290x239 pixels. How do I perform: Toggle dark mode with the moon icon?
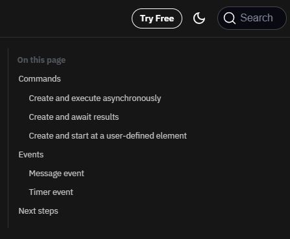pyautogui.click(x=199, y=18)
